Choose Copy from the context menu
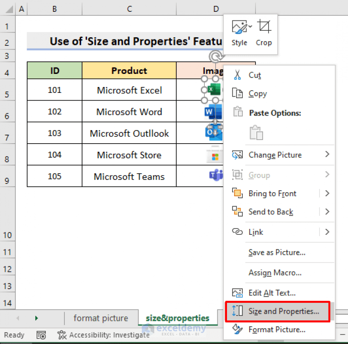 pos(279,93)
